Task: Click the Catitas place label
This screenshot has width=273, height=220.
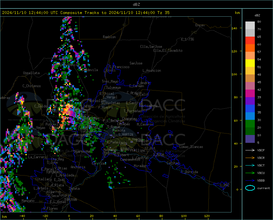Action: pyautogui.click(x=173, y=163)
